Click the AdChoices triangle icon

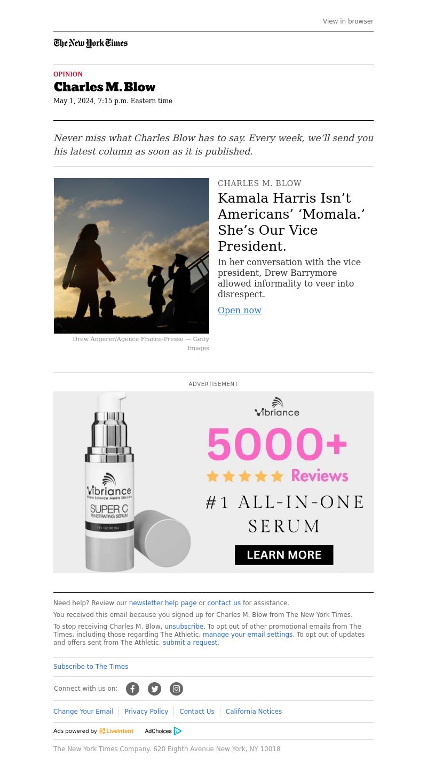pos(178,731)
